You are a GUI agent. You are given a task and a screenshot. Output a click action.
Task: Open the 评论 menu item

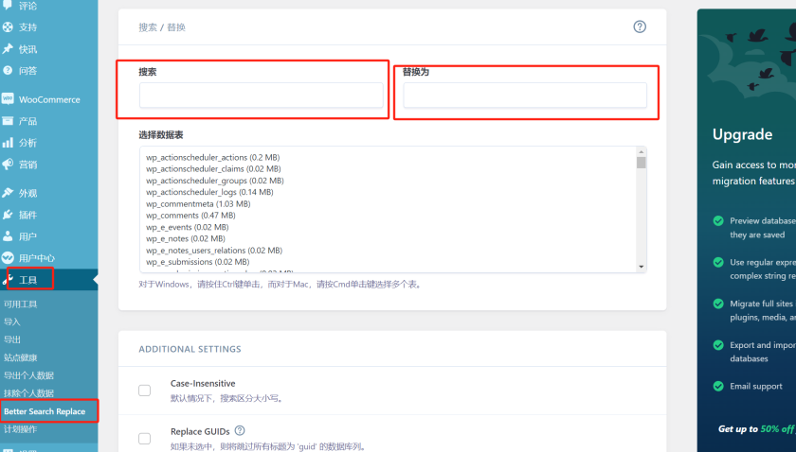(27, 6)
